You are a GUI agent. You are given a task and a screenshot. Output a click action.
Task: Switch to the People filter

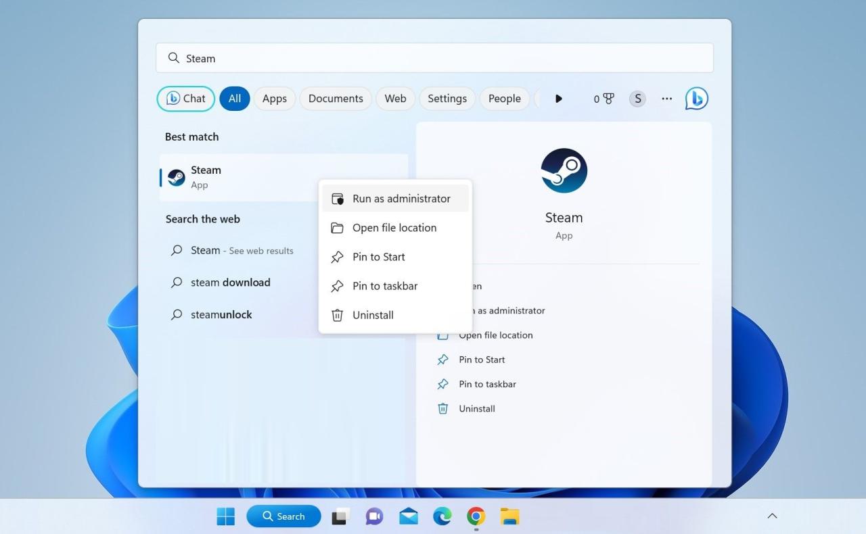point(505,99)
